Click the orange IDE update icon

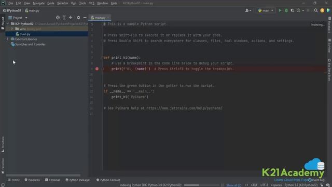tap(322, 10)
